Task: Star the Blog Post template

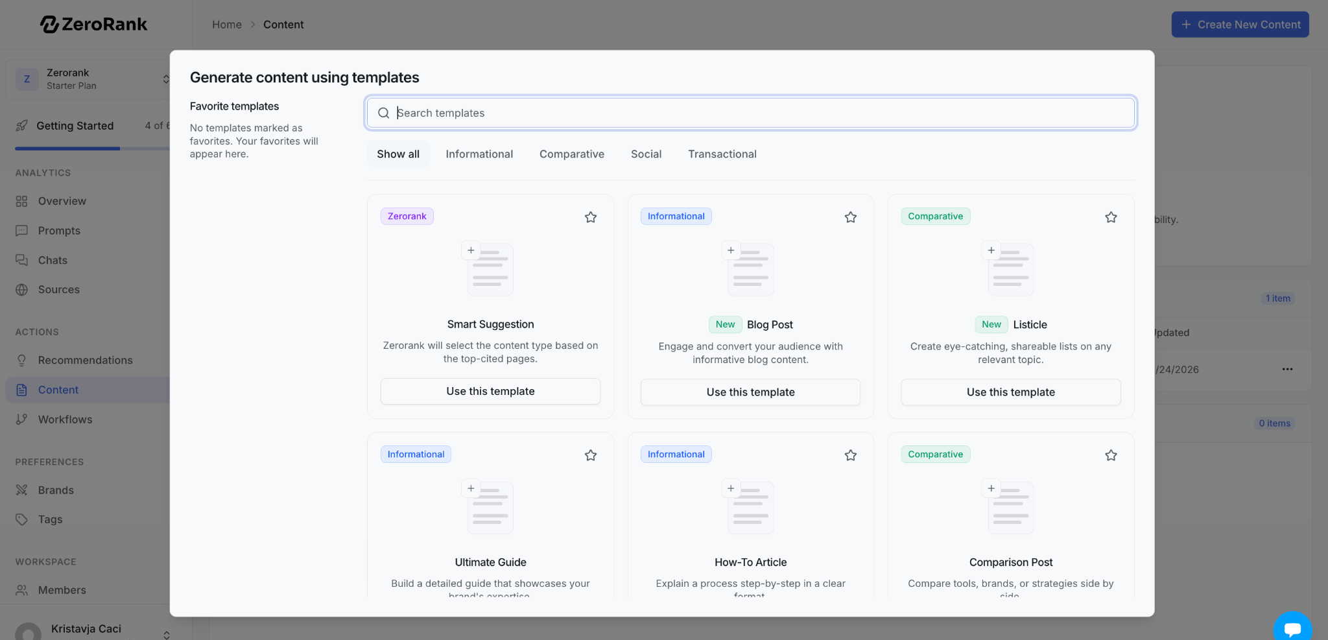Action: point(850,217)
